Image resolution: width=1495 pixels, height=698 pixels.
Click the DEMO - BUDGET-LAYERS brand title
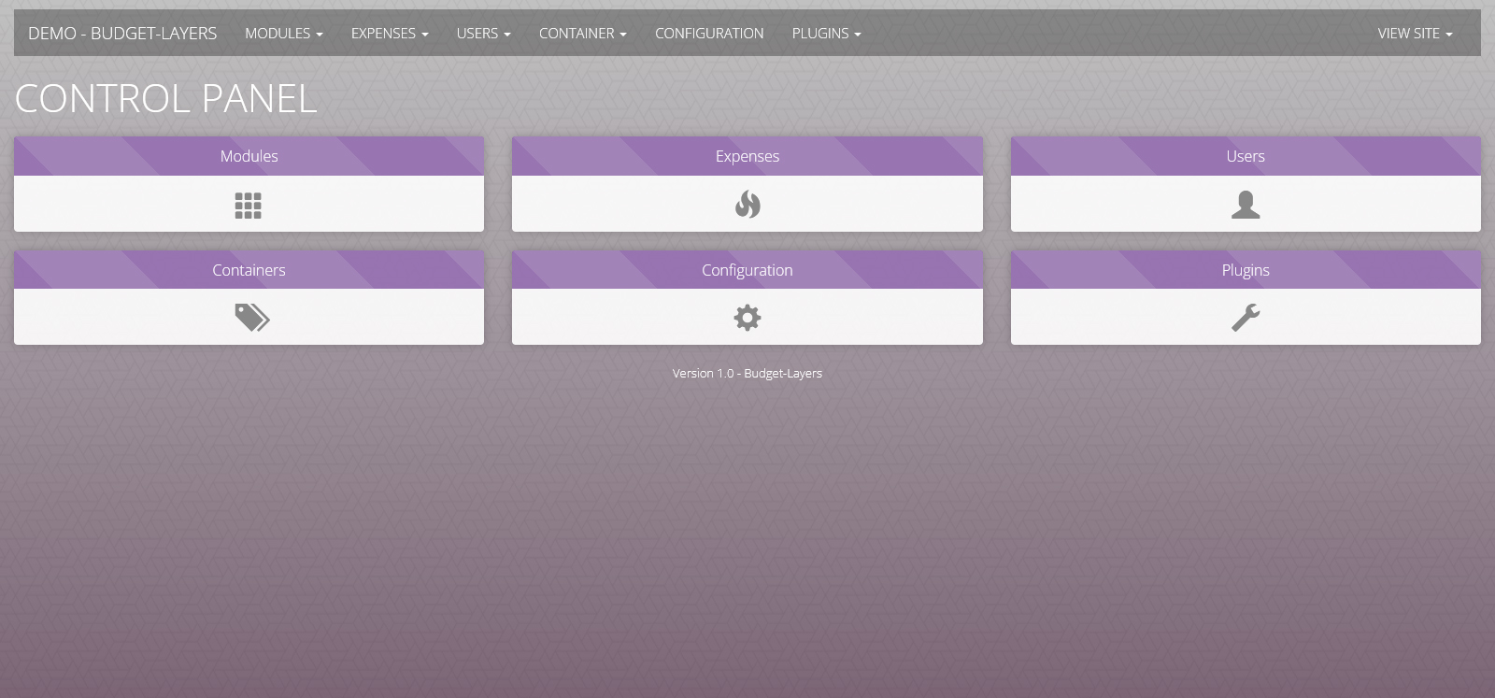(x=122, y=34)
